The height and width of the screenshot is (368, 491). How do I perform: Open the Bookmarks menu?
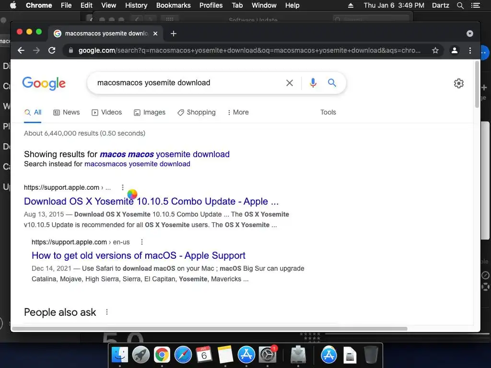pos(174,5)
